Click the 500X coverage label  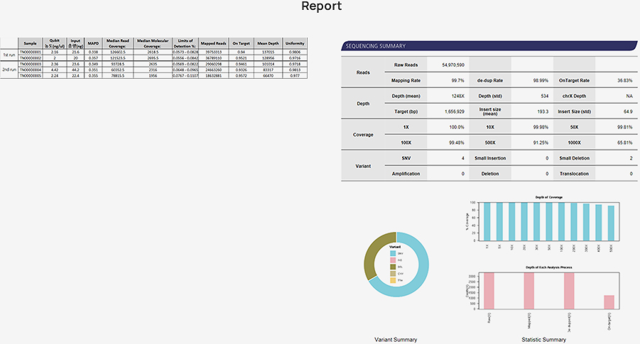click(490, 143)
